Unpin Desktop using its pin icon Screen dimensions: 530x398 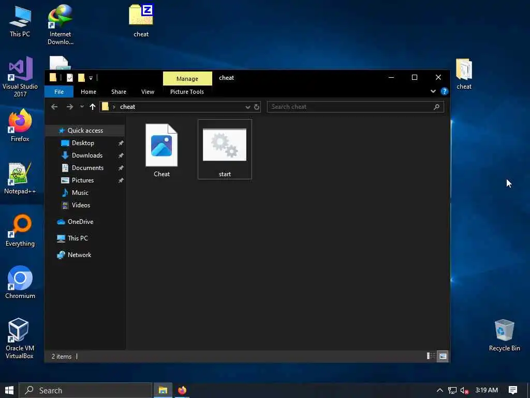[121, 143]
